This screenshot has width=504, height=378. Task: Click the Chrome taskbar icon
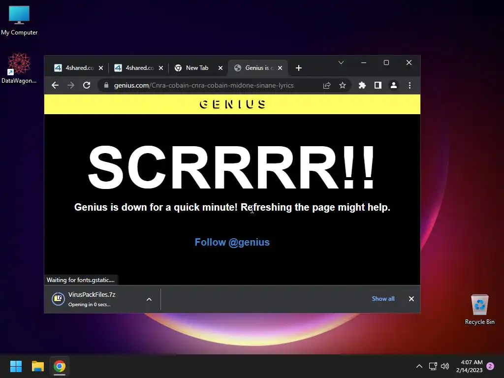click(x=60, y=366)
